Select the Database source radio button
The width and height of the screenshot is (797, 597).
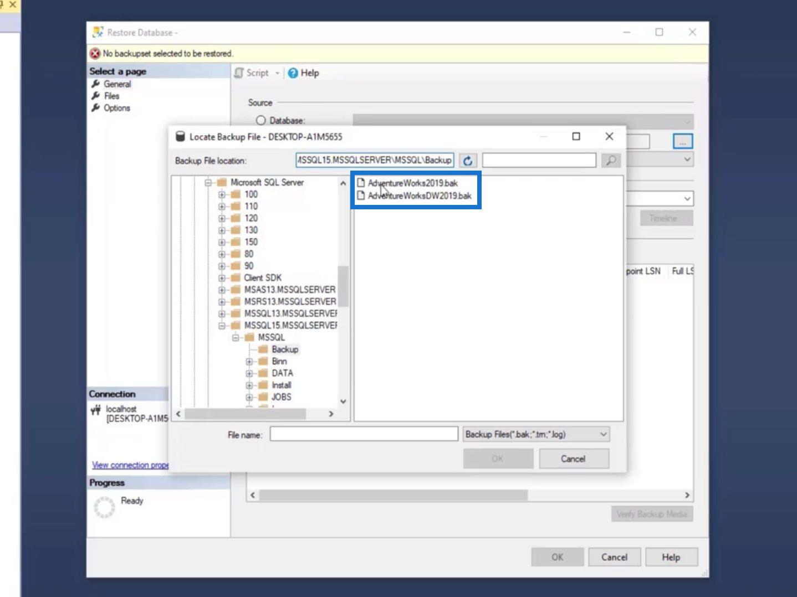[x=260, y=120]
